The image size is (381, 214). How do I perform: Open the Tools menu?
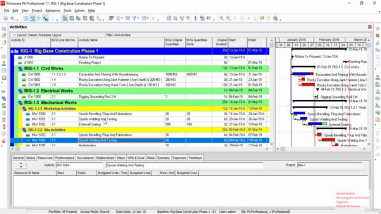click(x=67, y=11)
